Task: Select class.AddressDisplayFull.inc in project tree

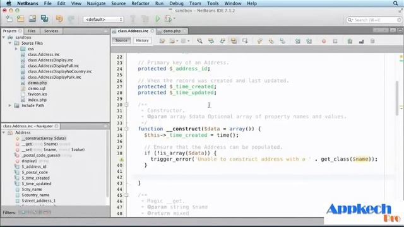Action: click(x=53, y=66)
